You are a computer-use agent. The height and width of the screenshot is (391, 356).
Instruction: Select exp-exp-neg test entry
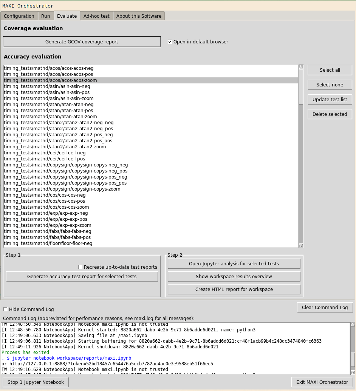click(x=151, y=213)
